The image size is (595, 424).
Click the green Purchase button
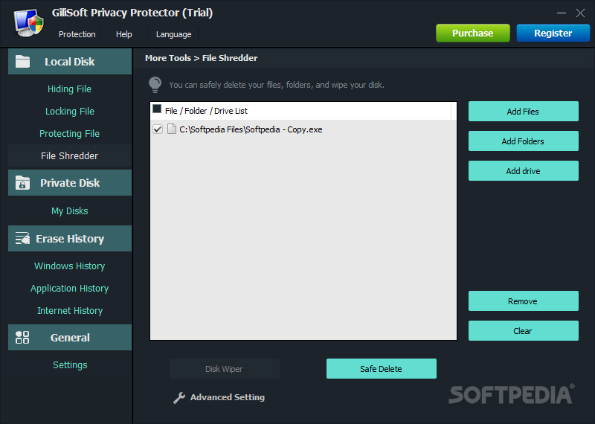tap(473, 33)
